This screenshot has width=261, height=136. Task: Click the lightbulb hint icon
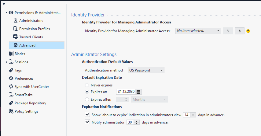[x=248, y=31]
